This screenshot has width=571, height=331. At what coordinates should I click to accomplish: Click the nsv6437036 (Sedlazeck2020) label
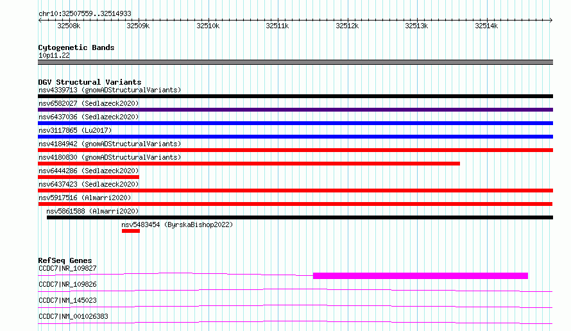coord(89,117)
